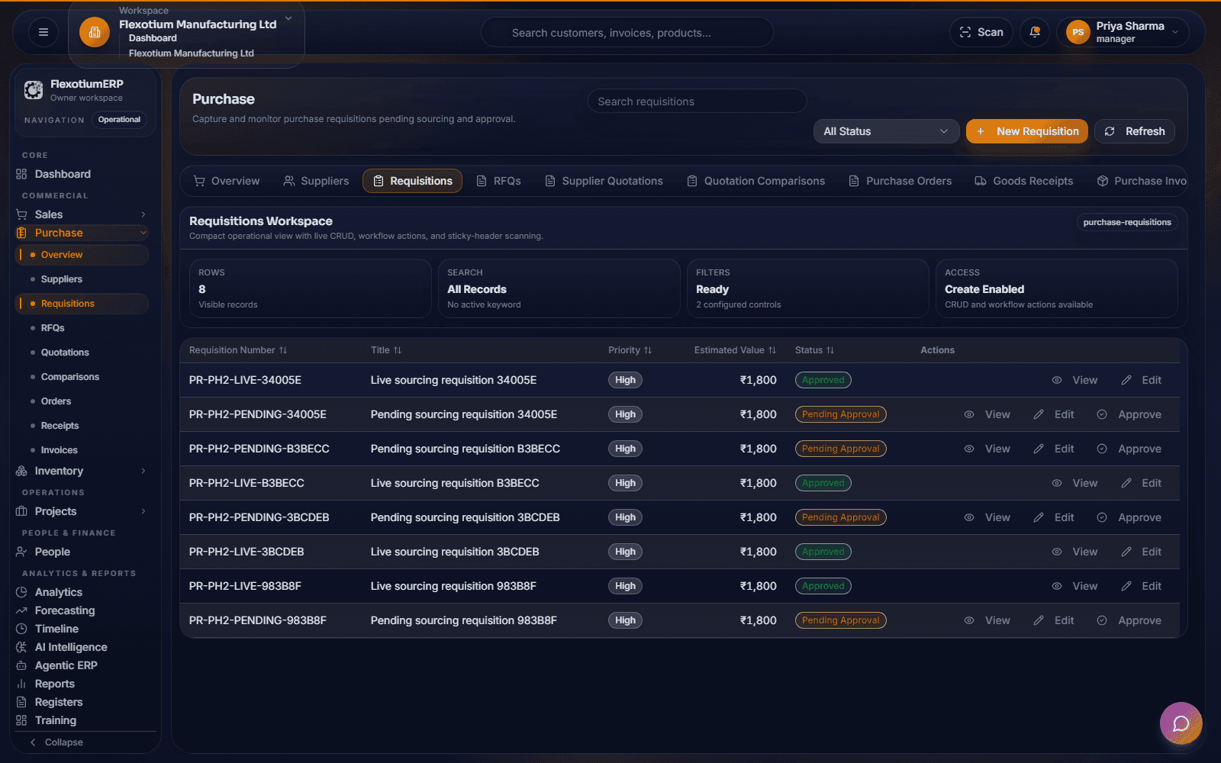Image resolution: width=1221 pixels, height=763 pixels.
Task: Click the Sales cart icon in sidebar
Action: [x=21, y=214]
